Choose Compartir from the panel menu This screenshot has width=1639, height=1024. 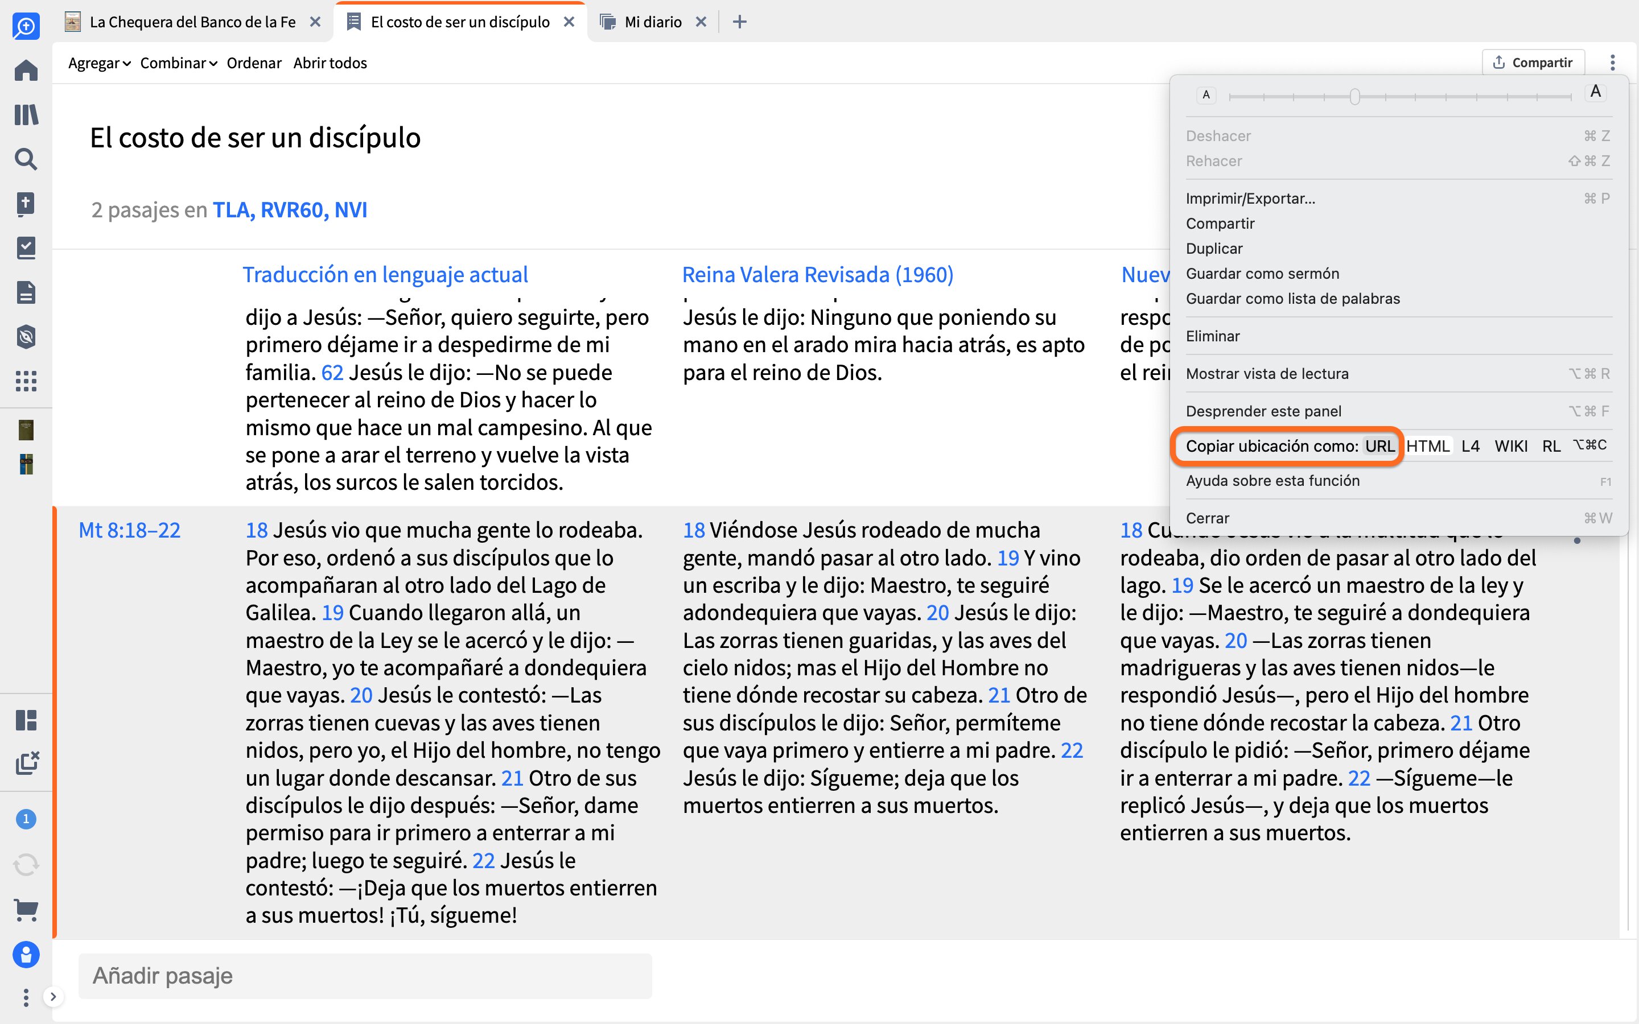tap(1398, 224)
